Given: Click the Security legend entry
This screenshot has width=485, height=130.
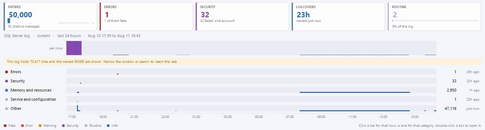Looking at the screenshot, I should [x=70, y=126].
